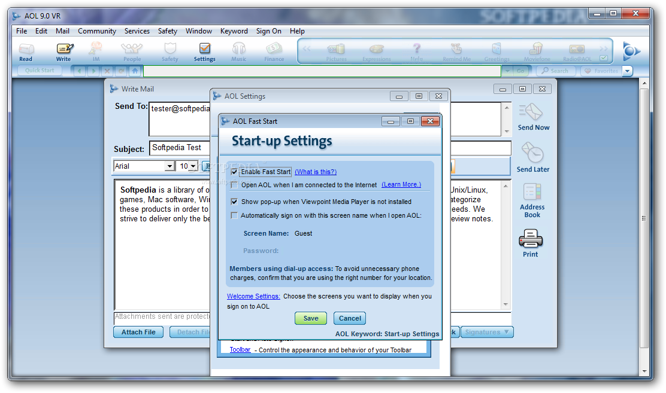Open the Keyword menu
Image resolution: width=666 pixels, height=393 pixels.
pyautogui.click(x=234, y=31)
